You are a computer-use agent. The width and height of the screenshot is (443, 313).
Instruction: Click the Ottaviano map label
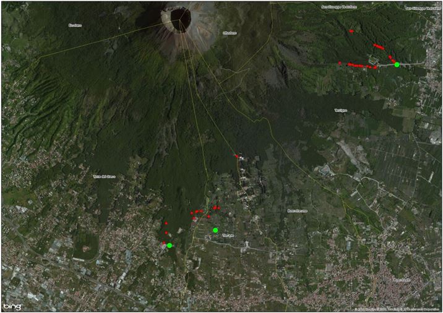tap(230, 33)
